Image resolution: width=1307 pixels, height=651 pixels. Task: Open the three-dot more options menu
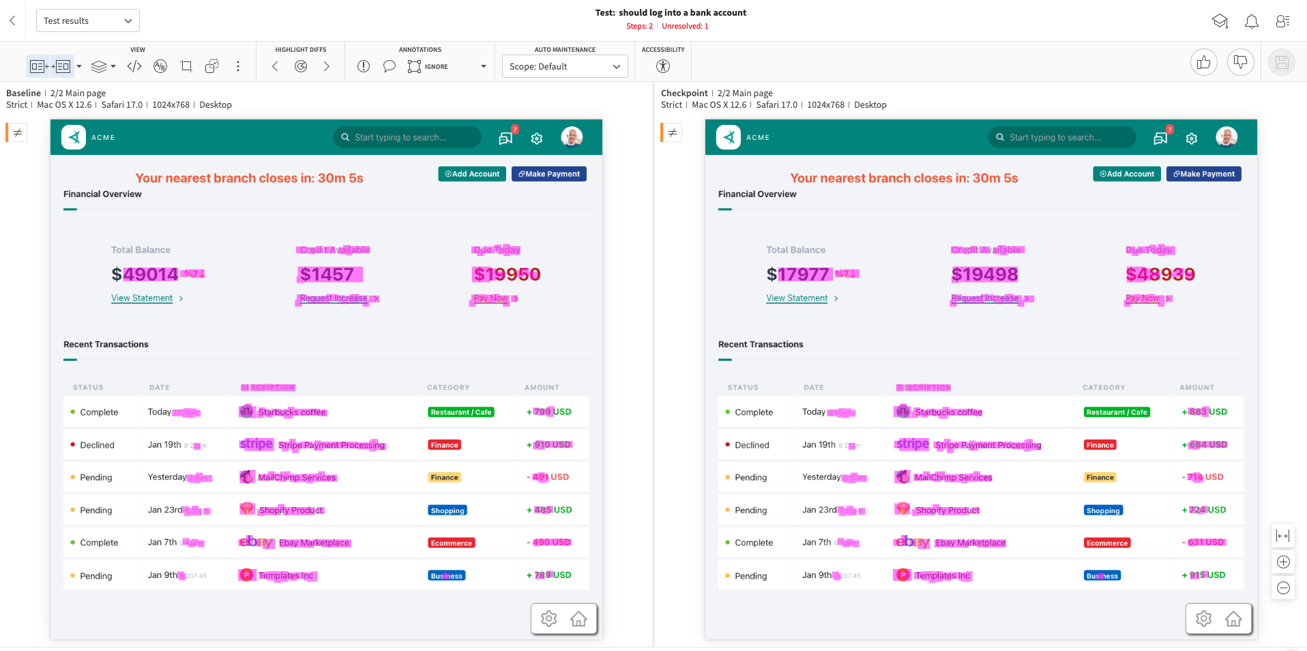[x=237, y=66]
